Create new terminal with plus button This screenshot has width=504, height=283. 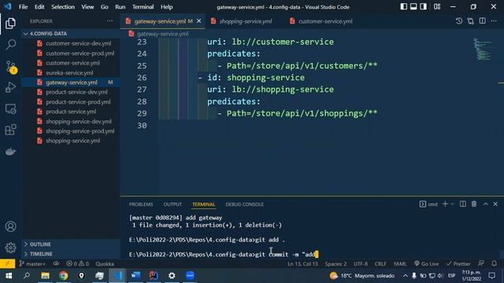[x=445, y=204]
